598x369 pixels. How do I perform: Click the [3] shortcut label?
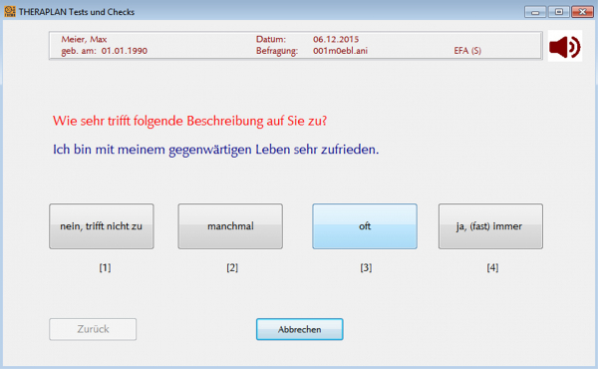coord(366,267)
